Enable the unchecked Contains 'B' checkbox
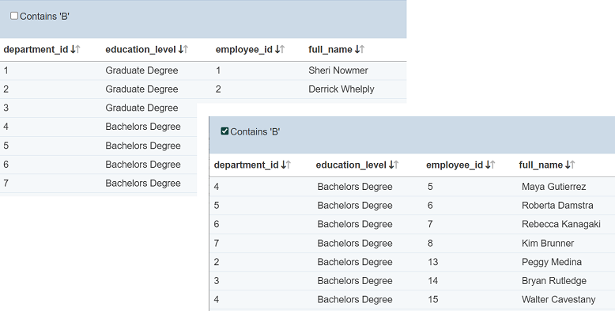The image size is (615, 311). click(x=14, y=16)
